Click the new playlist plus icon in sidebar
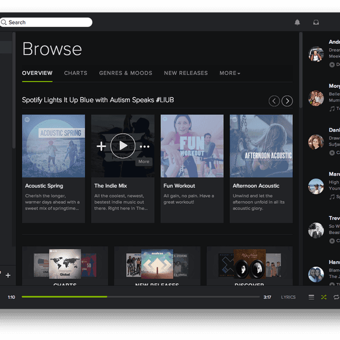This screenshot has width=340, height=340. [x=8, y=275]
